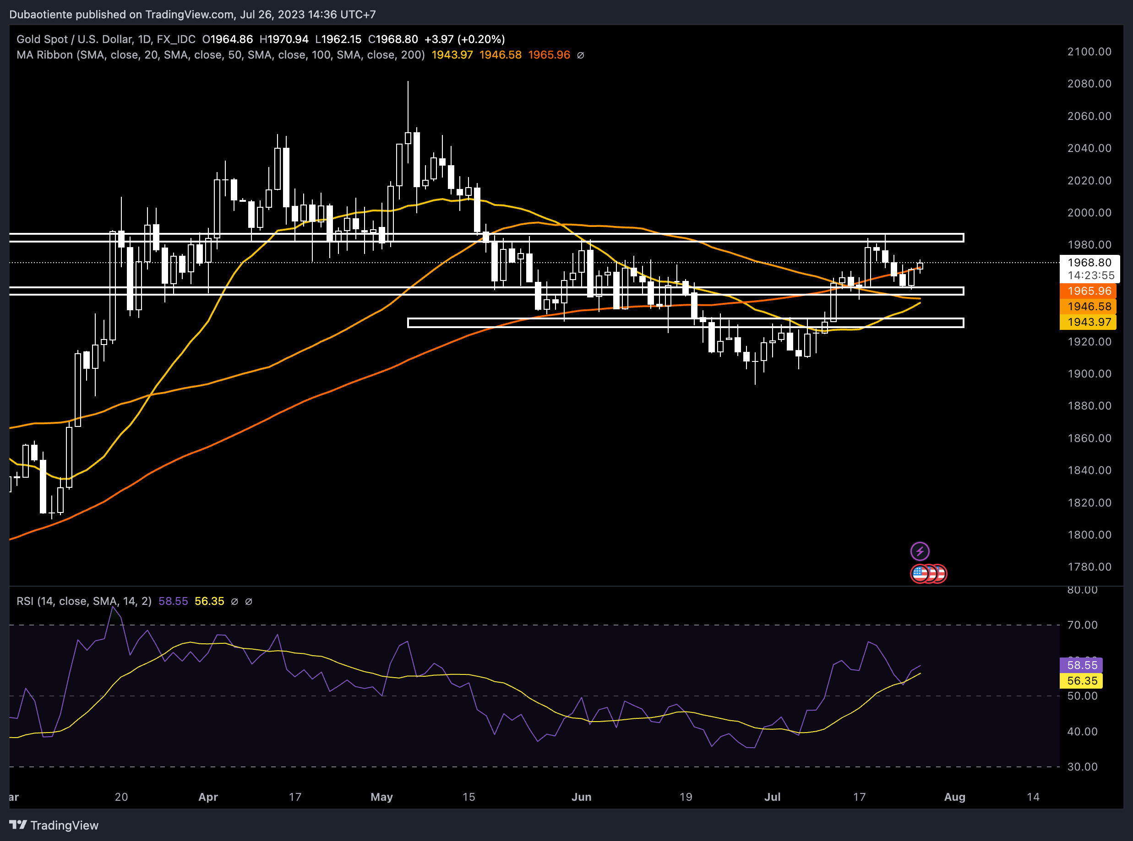Click the 15 date label on time axis
The image size is (1133, 841).
click(468, 797)
